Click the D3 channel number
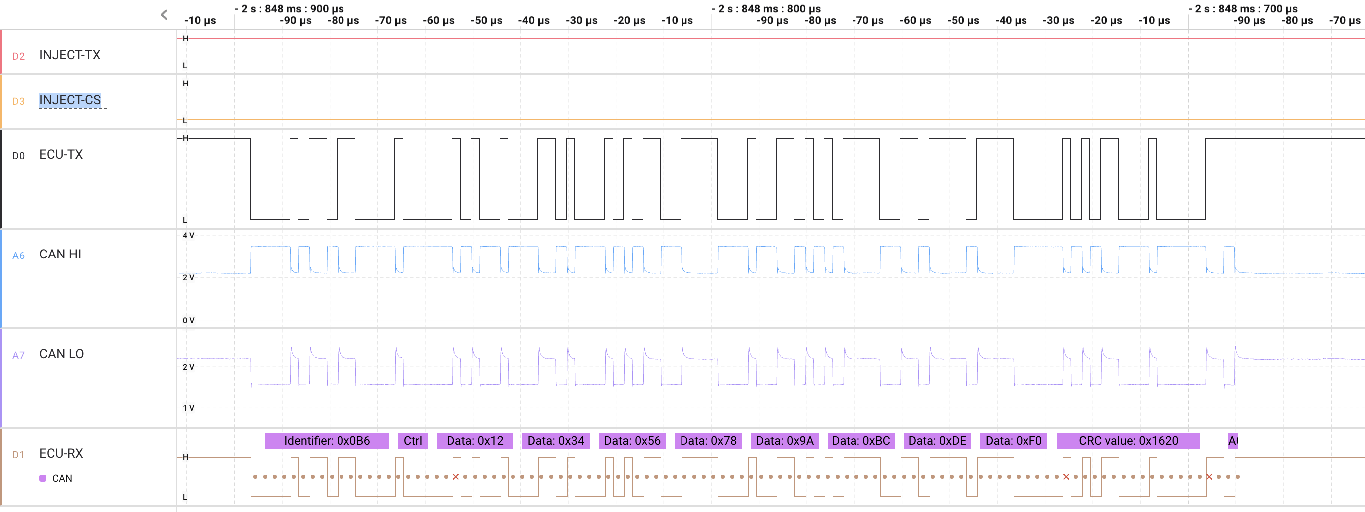This screenshot has height=512, width=1365. pyautogui.click(x=18, y=101)
